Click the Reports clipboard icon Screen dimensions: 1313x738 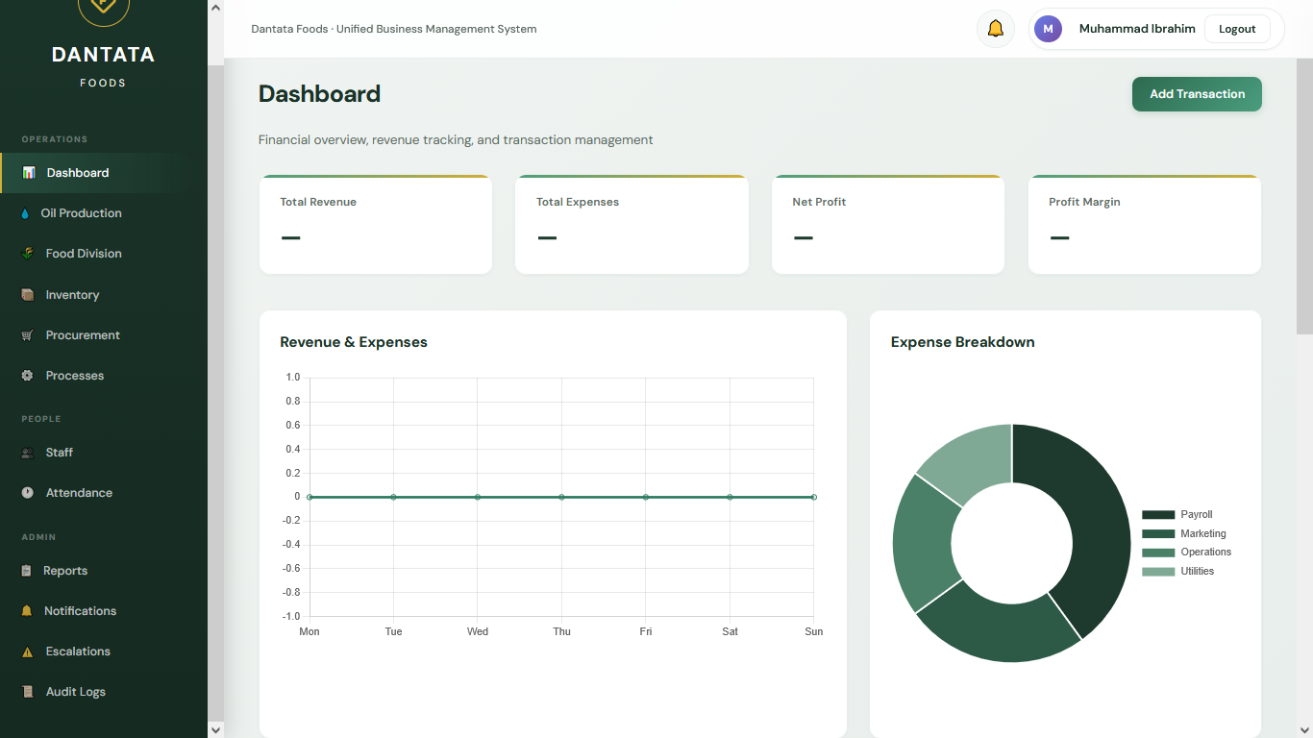(x=27, y=571)
